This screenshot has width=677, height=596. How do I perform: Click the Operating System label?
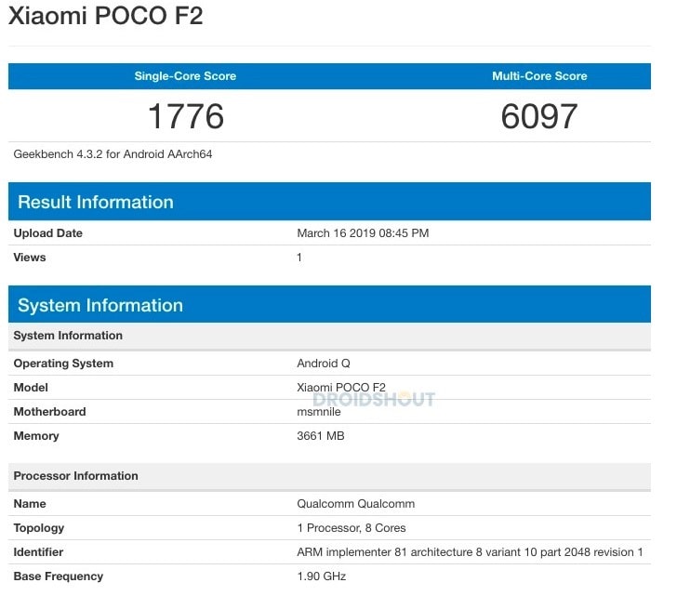(x=63, y=364)
